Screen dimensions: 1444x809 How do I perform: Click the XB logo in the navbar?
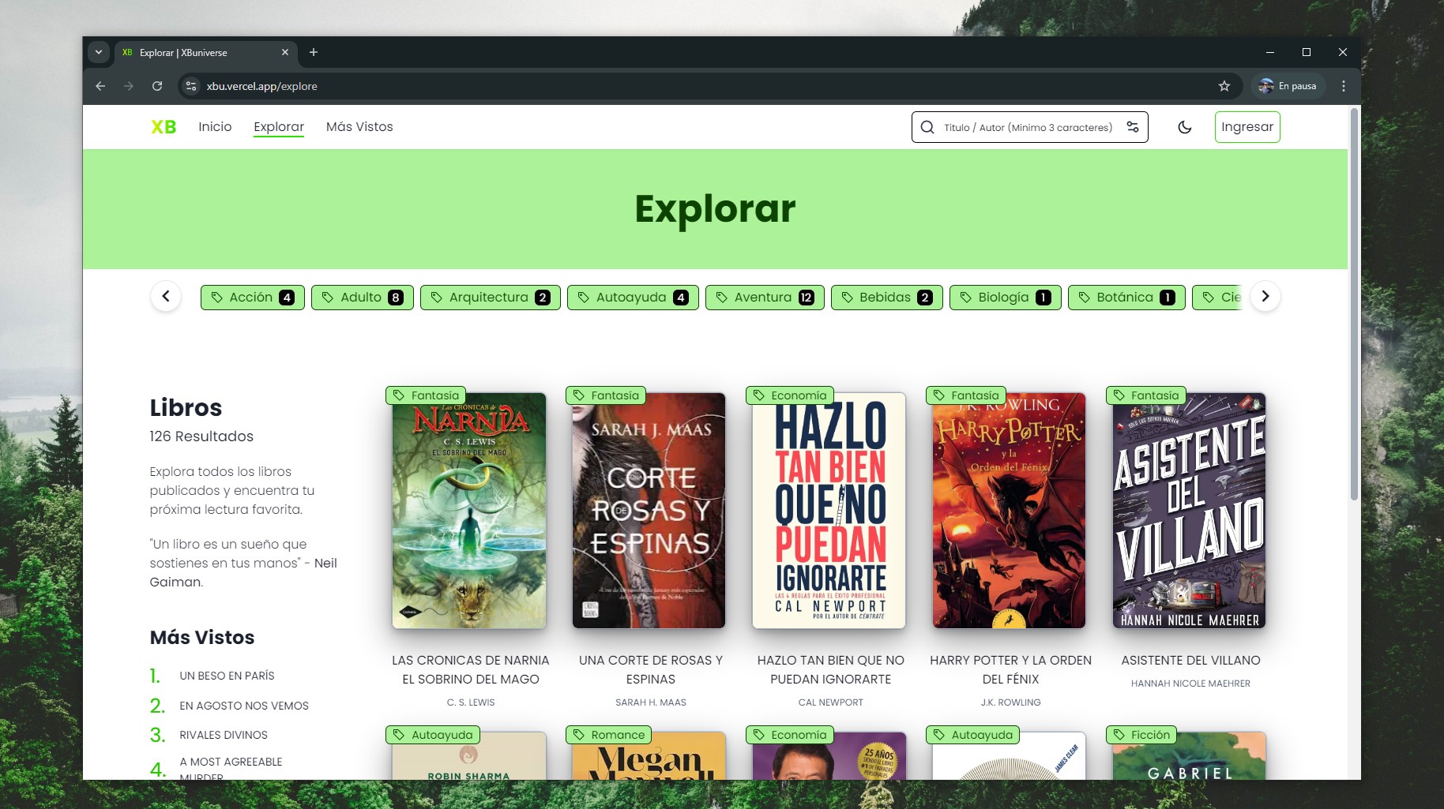pos(164,127)
